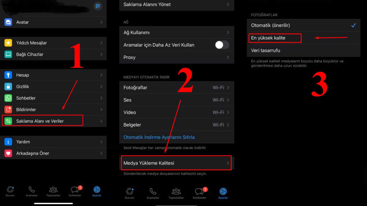Tap the blue checkmark beside Otomatik
The width and height of the screenshot is (367, 206).
click(354, 25)
